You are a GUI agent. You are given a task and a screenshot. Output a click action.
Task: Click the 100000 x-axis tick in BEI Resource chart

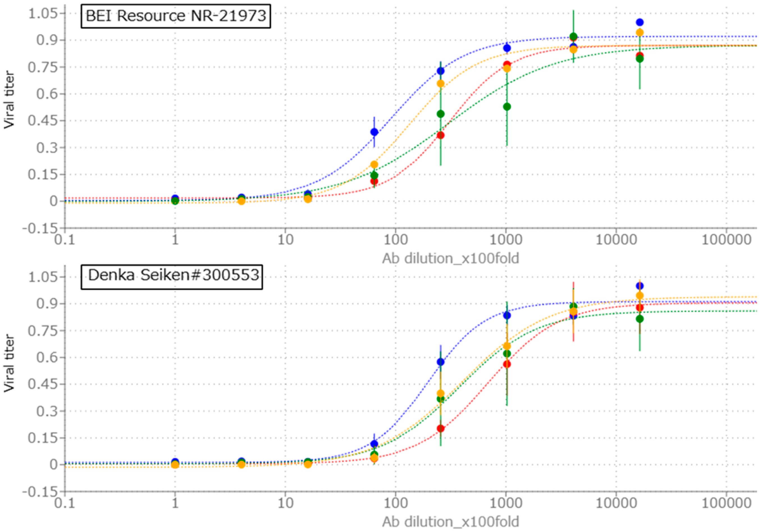[x=727, y=240]
